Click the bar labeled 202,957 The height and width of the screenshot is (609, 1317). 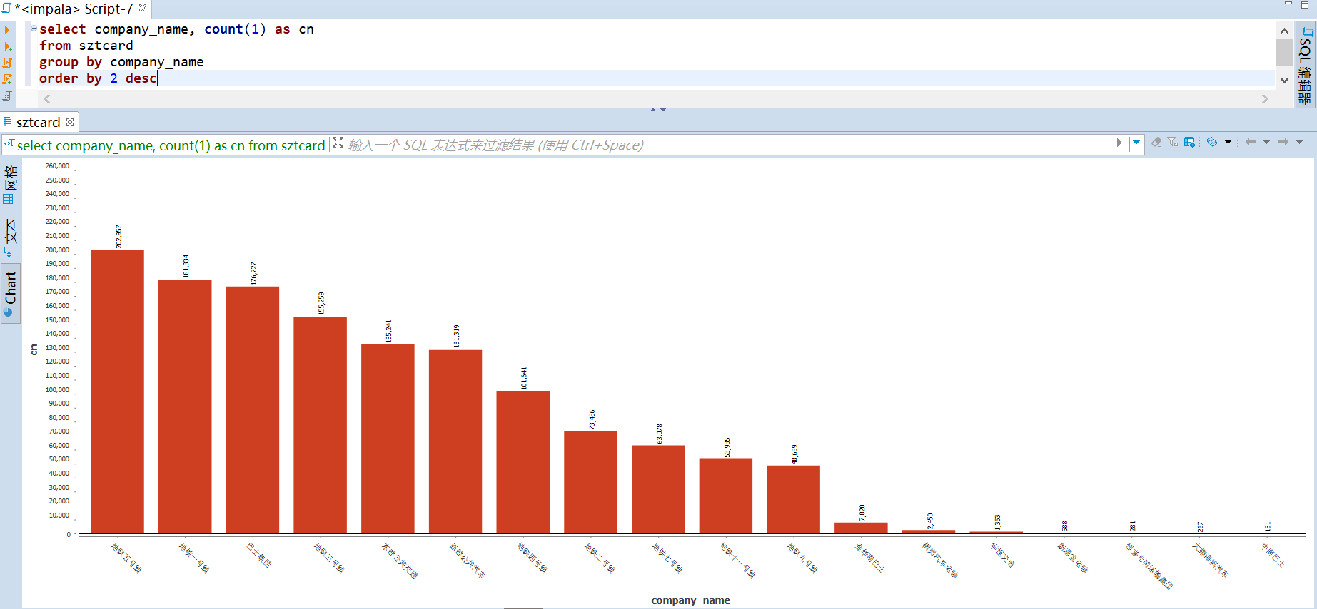[117, 391]
